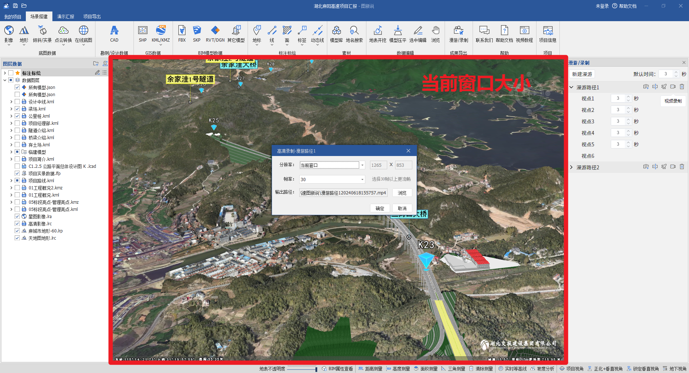Select the FBX model import icon
The width and height of the screenshot is (689, 373).
182,31
